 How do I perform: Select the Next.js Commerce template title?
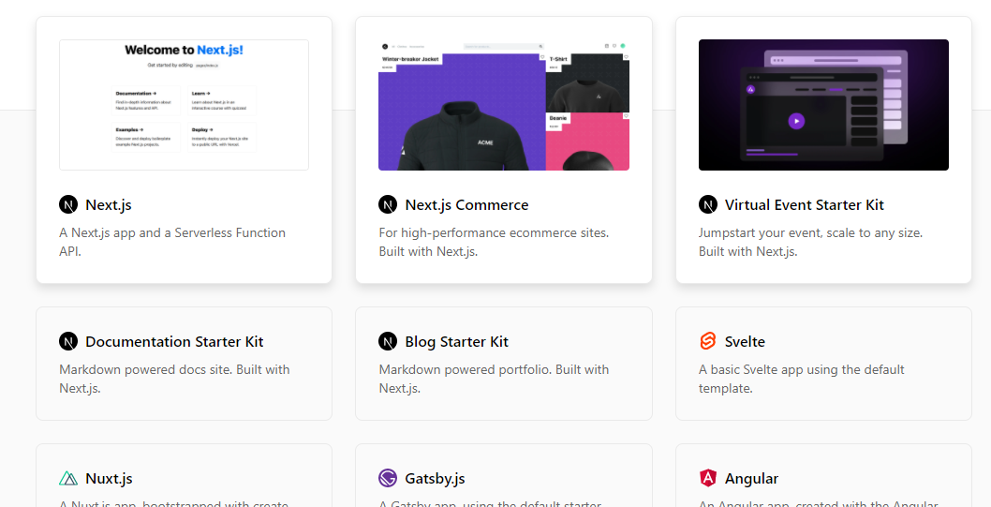click(x=466, y=204)
